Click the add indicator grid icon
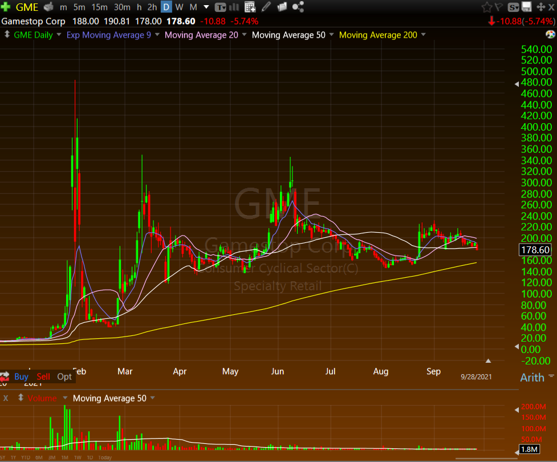The height and width of the screenshot is (462, 557). click(250, 7)
